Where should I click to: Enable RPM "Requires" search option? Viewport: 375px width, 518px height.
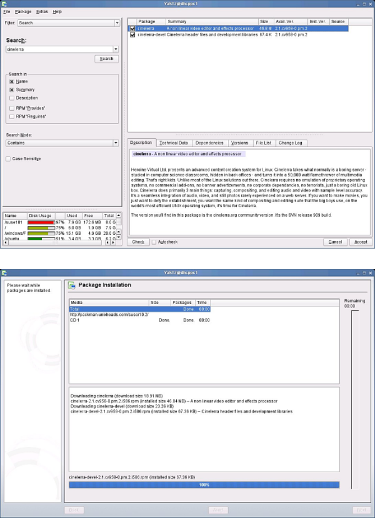[x=12, y=117]
